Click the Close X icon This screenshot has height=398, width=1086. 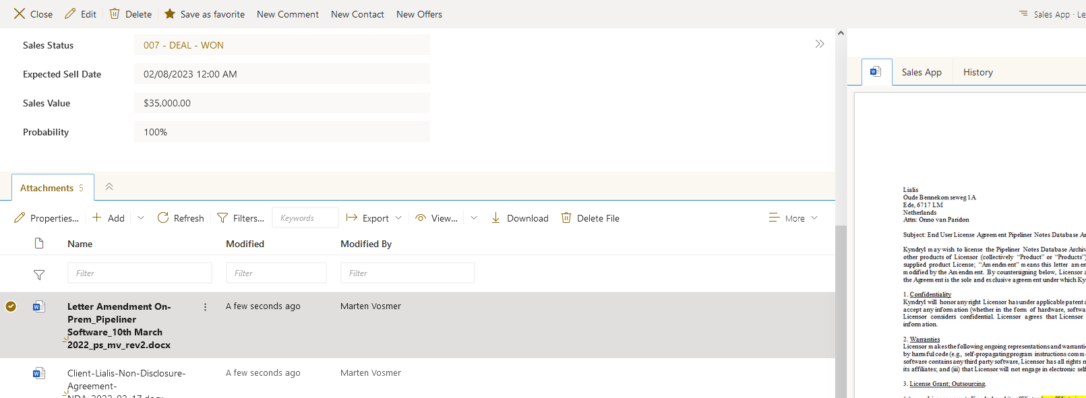pyautogui.click(x=20, y=13)
